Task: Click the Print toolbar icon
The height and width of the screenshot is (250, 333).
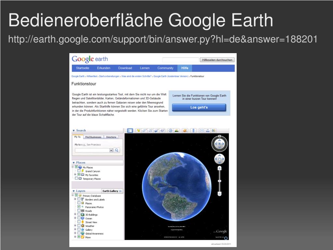Action: 208,130
